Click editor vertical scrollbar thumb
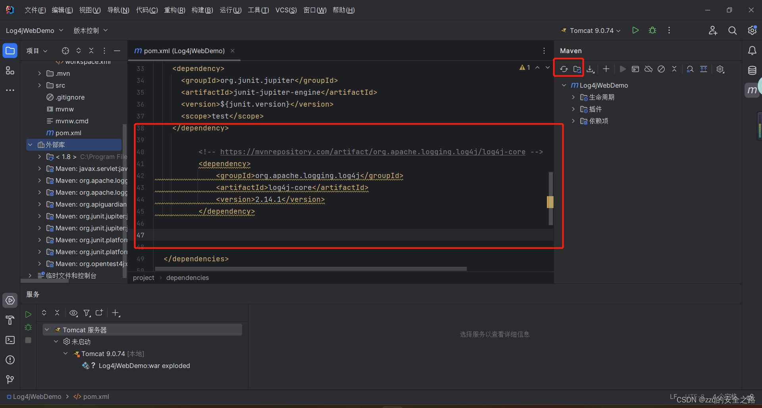 551,198
